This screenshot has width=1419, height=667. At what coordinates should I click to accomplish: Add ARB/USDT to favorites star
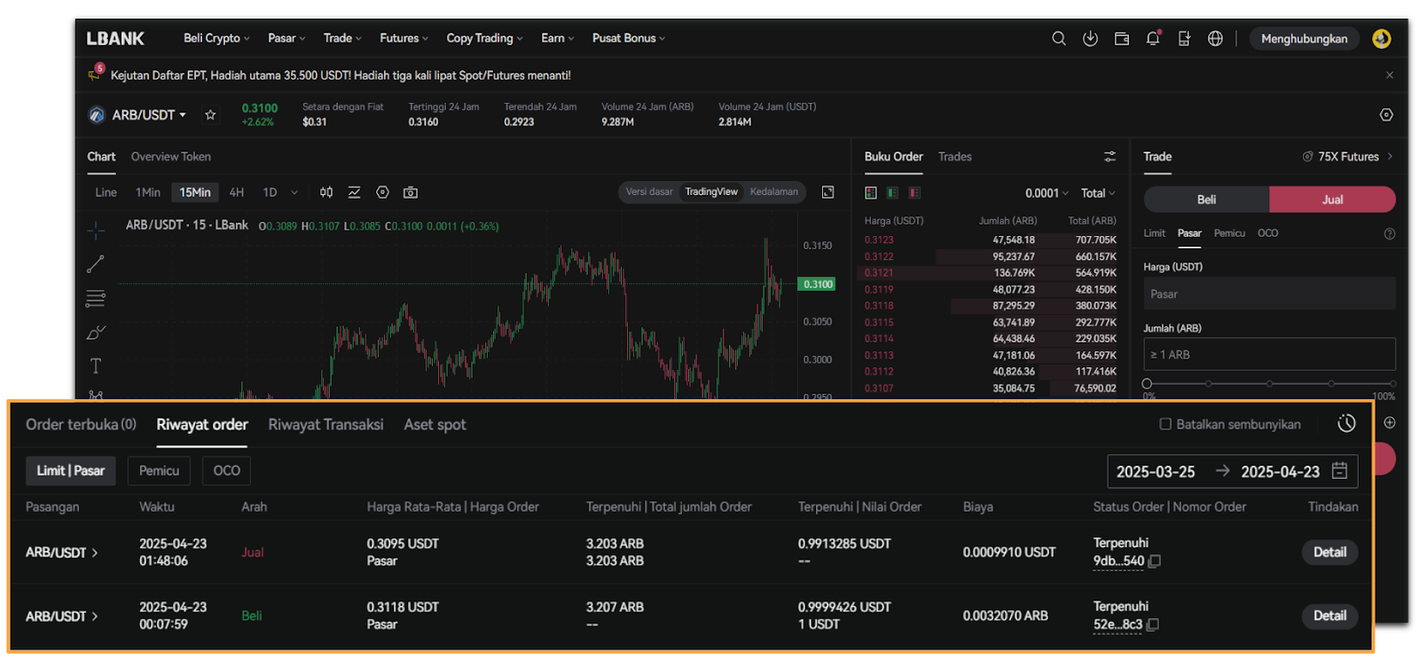(x=210, y=114)
